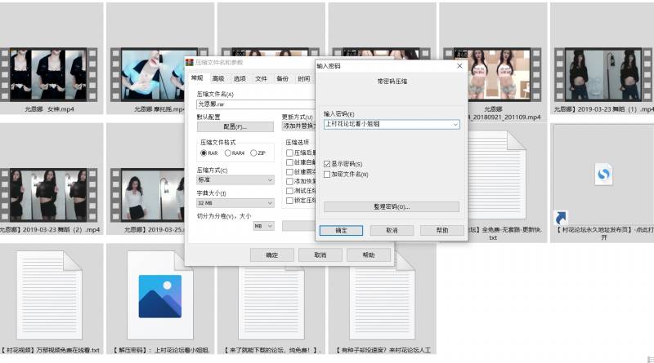Open the 村花视频 txt file icon
This screenshot has width=654, height=363.
click(x=51, y=295)
